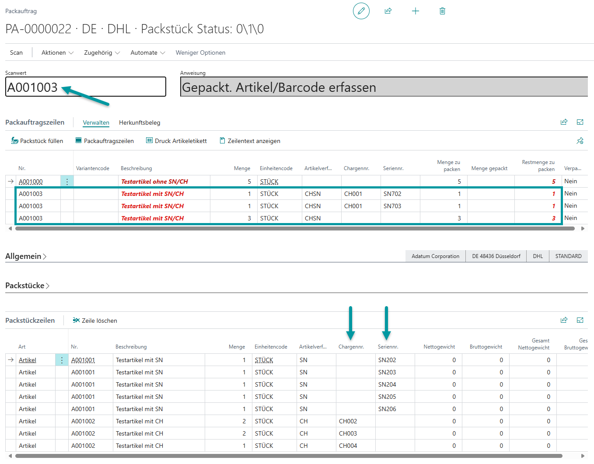Open the Automate dropdown menu
The image size is (594, 464).
click(x=147, y=52)
